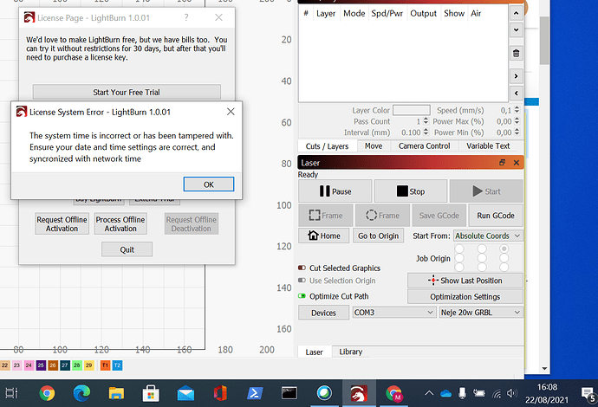The height and width of the screenshot is (407, 598).
Task: Select the top-center Job Origin radio
Action: coord(482,249)
